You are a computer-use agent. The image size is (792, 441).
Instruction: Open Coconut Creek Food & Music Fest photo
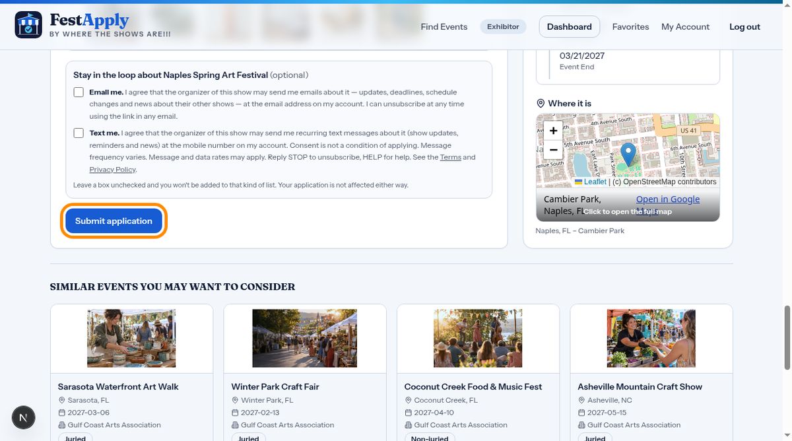(x=478, y=339)
